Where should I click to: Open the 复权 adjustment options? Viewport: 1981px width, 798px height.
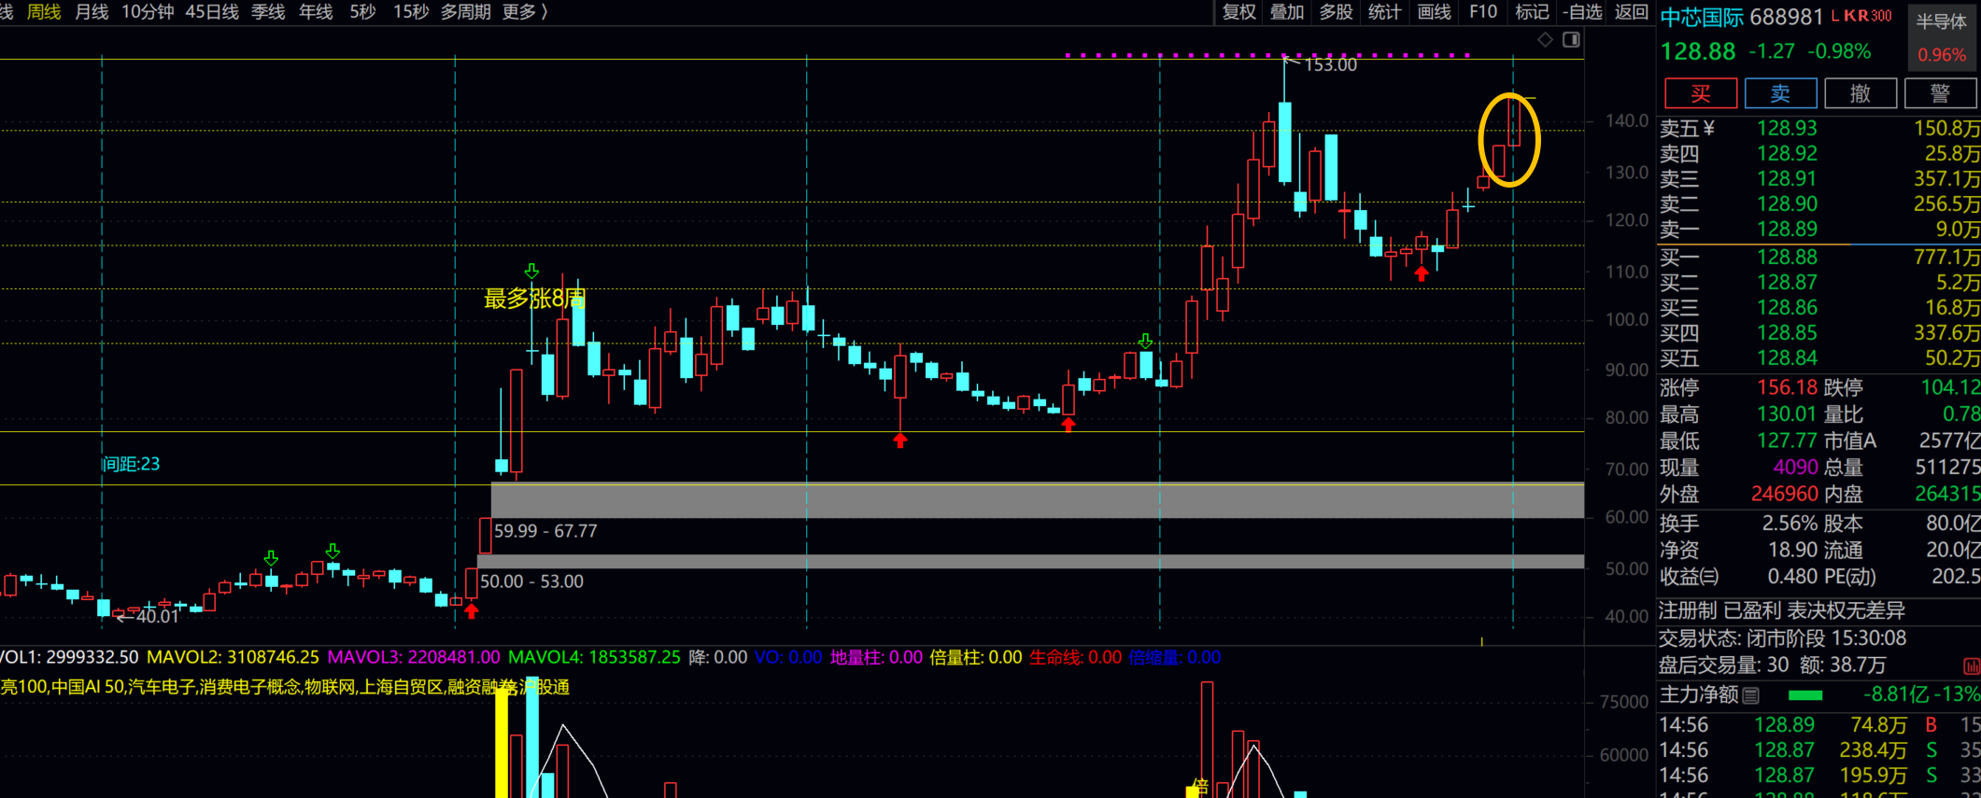coord(1238,12)
